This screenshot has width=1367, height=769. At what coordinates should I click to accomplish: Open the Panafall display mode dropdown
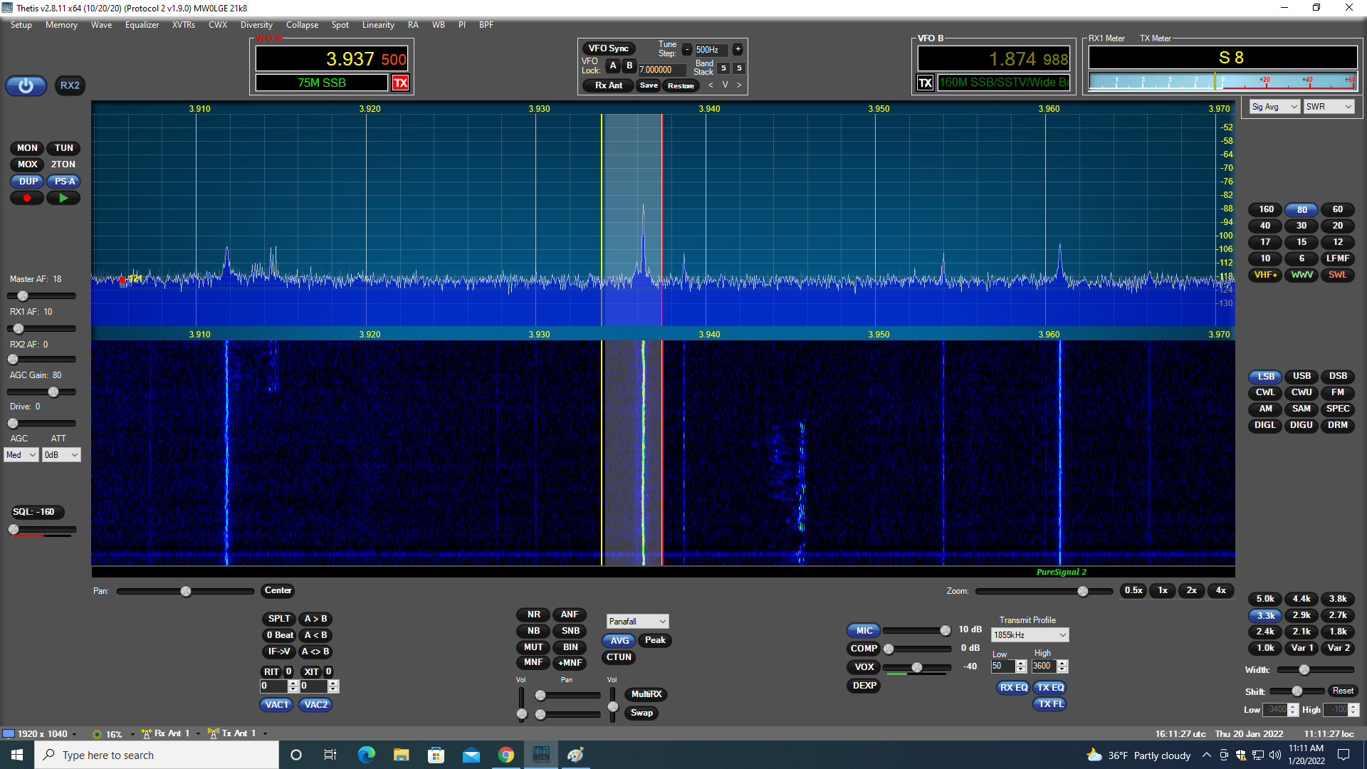tap(637, 622)
